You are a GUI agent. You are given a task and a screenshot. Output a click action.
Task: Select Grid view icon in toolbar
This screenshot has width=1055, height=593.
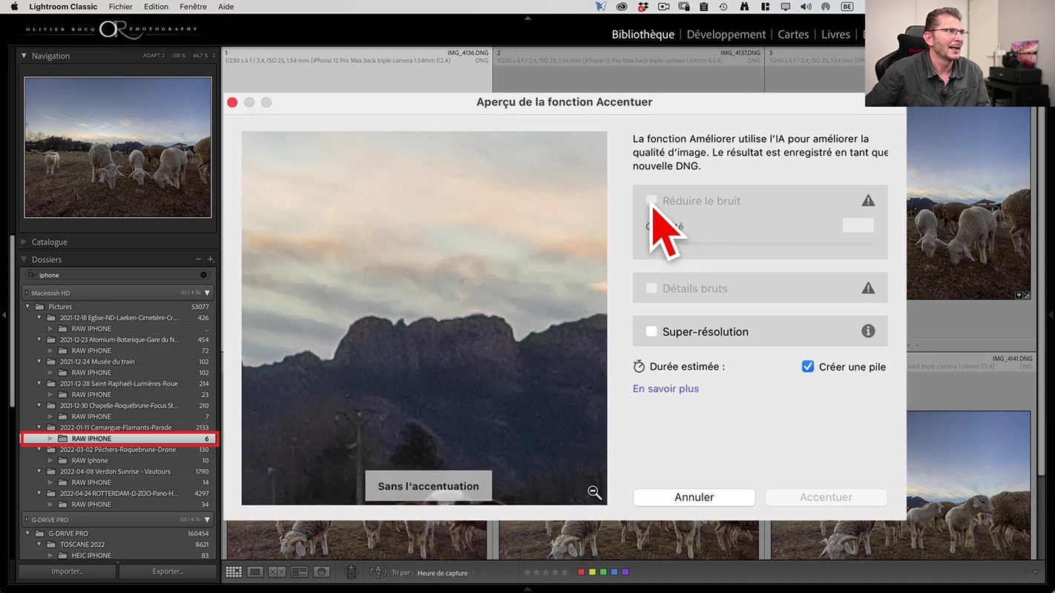tap(234, 572)
